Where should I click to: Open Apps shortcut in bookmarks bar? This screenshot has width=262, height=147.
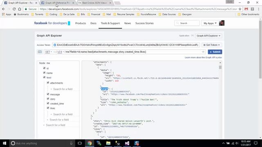[x=7, y=14]
